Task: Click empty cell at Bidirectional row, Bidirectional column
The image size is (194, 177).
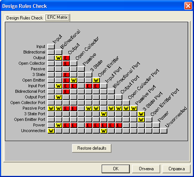Action: click(59, 52)
